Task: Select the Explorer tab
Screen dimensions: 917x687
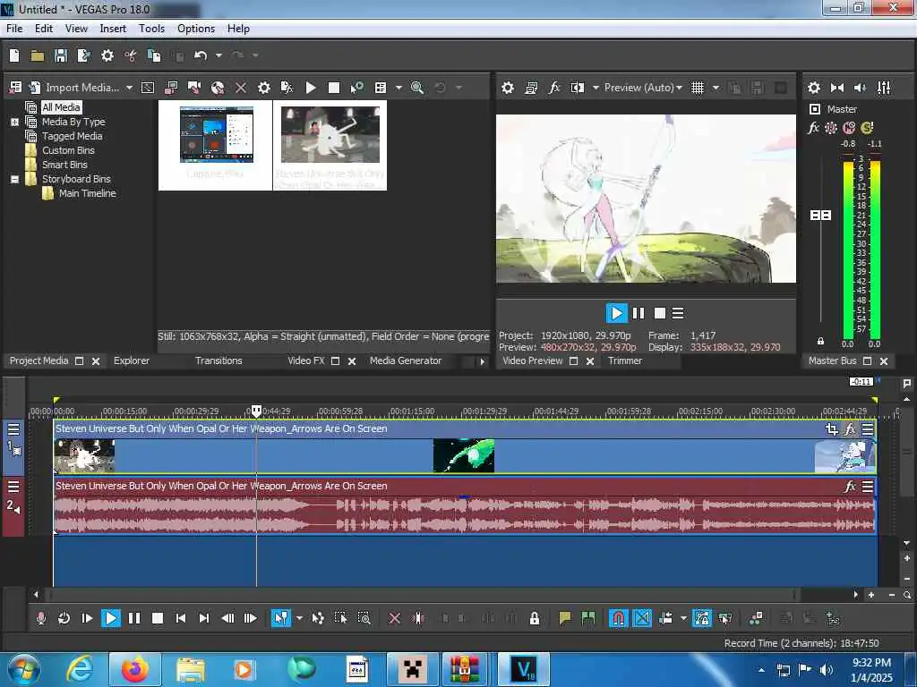Action: coord(132,361)
